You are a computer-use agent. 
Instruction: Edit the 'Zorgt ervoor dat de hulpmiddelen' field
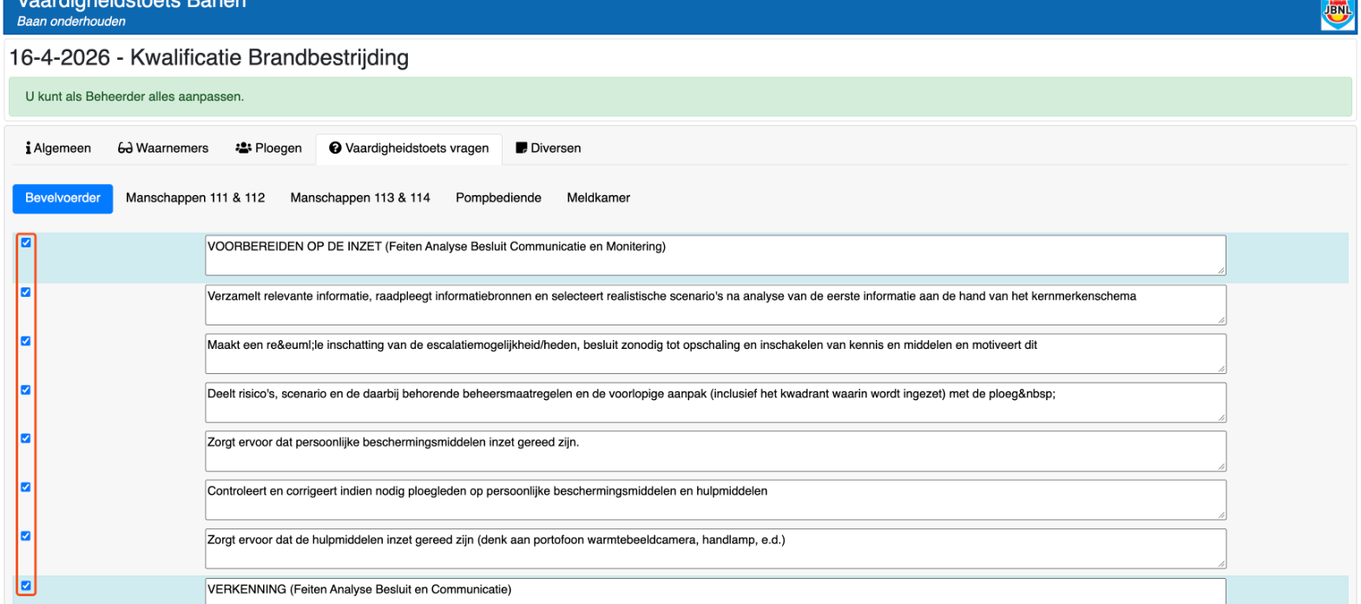pos(715,548)
